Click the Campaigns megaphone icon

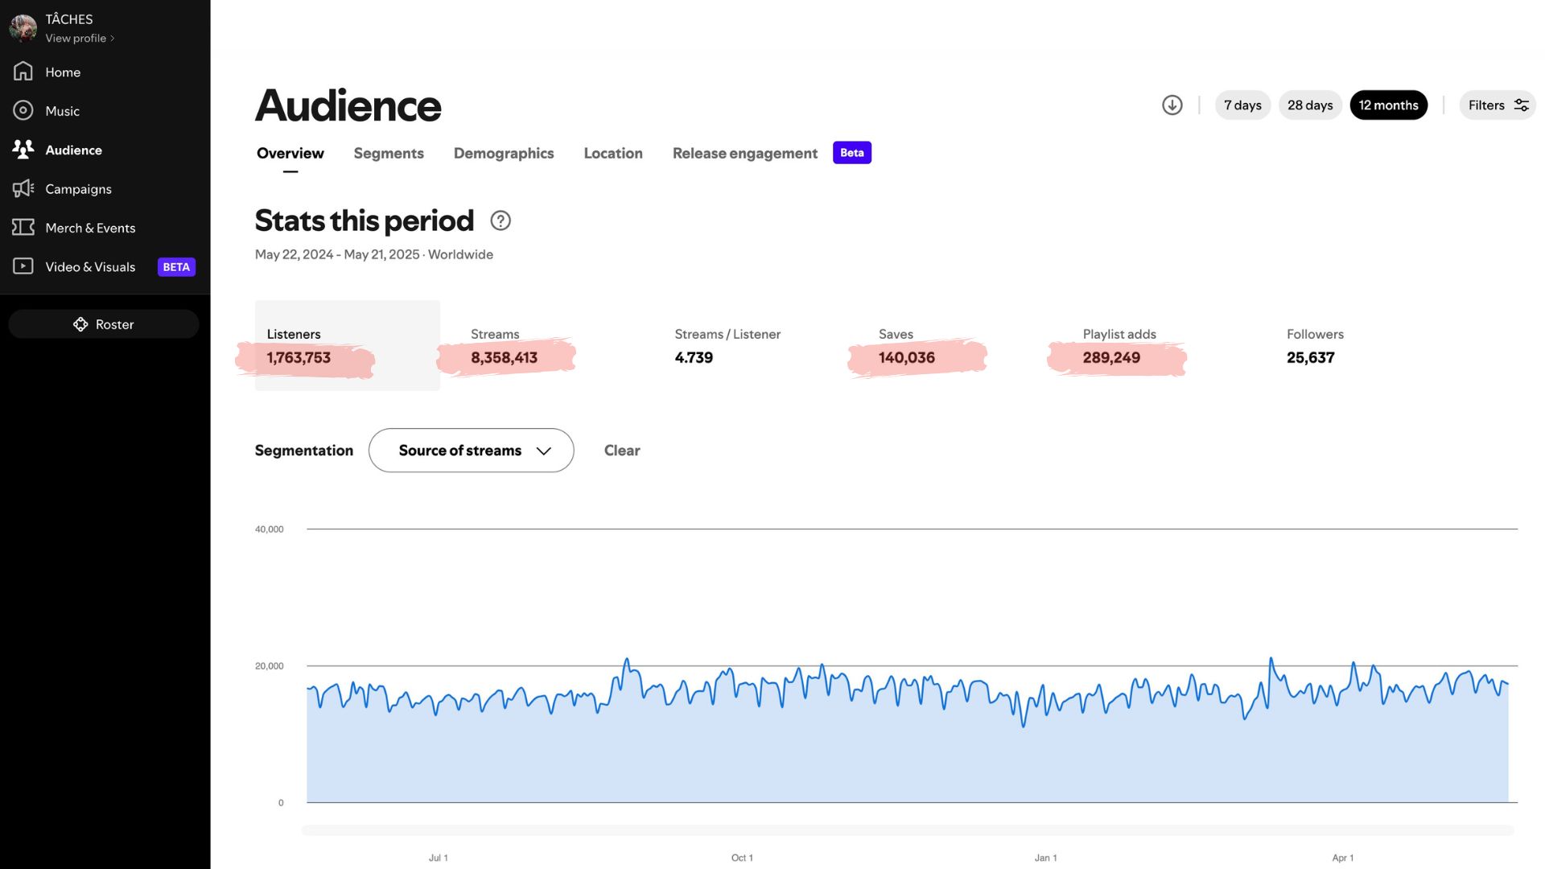[23, 188]
